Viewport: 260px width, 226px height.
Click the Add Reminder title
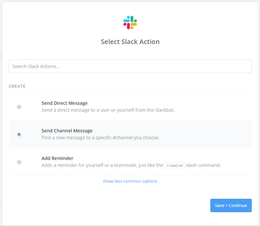(x=57, y=158)
